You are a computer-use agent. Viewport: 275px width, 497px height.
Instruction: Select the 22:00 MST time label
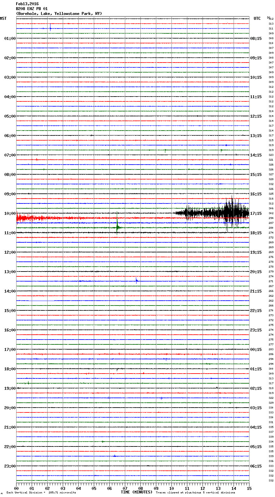pyautogui.click(x=10, y=447)
